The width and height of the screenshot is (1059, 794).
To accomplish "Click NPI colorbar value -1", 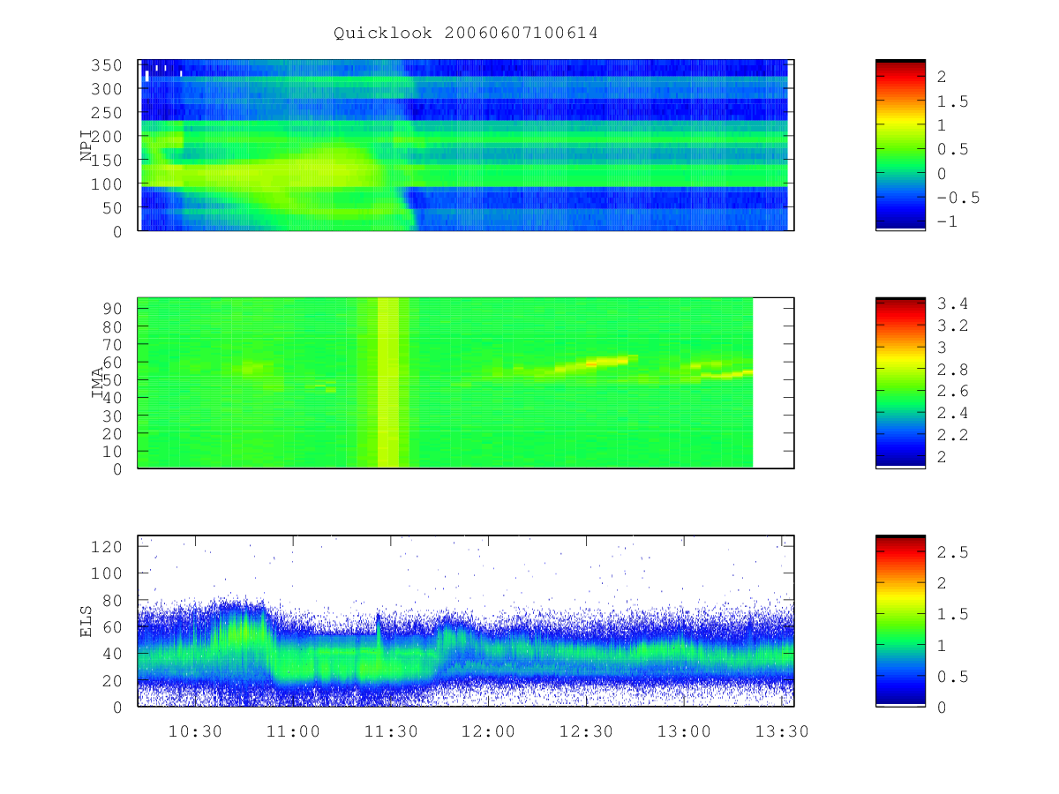I will click(948, 221).
